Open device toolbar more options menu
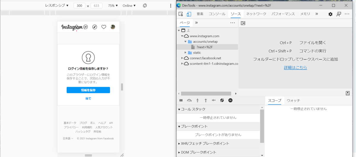The width and height of the screenshot is (356, 157). pos(171,6)
